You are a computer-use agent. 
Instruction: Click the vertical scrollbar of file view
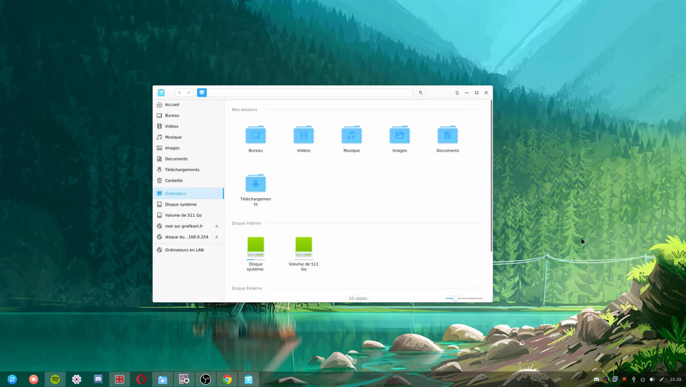(491, 175)
